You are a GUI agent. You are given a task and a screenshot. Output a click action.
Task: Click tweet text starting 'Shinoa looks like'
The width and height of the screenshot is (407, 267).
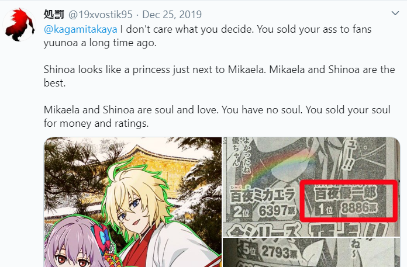tap(219, 76)
